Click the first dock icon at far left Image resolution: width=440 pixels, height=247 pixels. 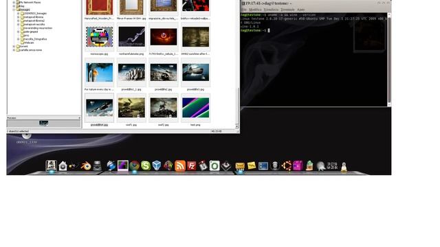pos(51,166)
